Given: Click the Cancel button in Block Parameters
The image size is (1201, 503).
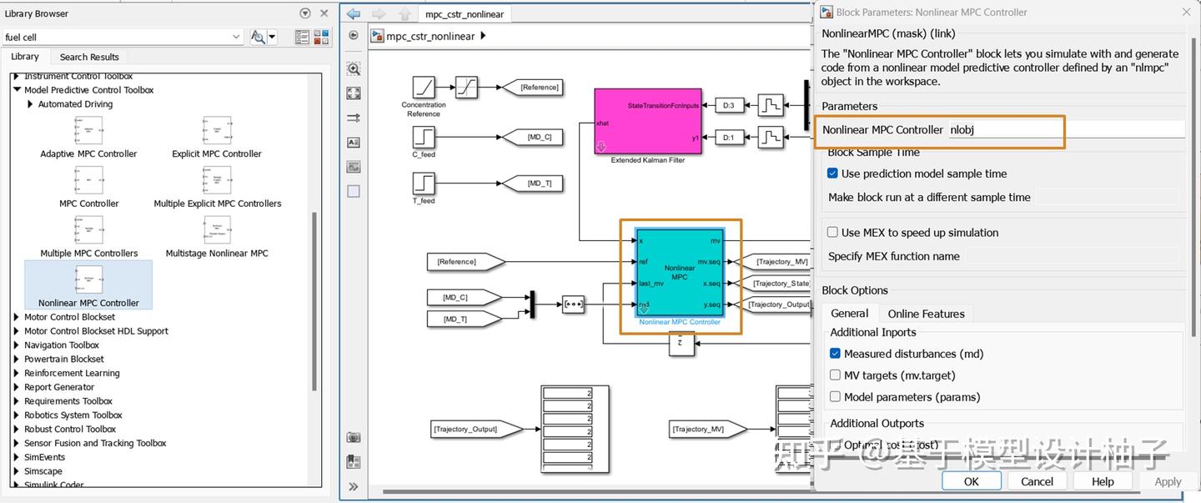Looking at the screenshot, I should [x=1036, y=480].
